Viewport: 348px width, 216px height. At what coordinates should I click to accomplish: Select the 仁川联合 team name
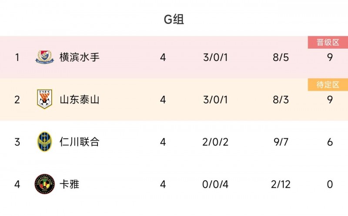[x=80, y=142]
